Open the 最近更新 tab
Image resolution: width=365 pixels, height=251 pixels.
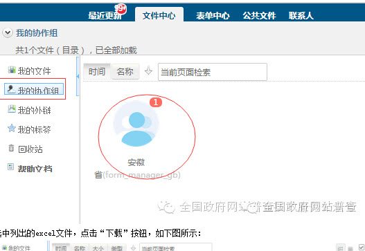(105, 16)
